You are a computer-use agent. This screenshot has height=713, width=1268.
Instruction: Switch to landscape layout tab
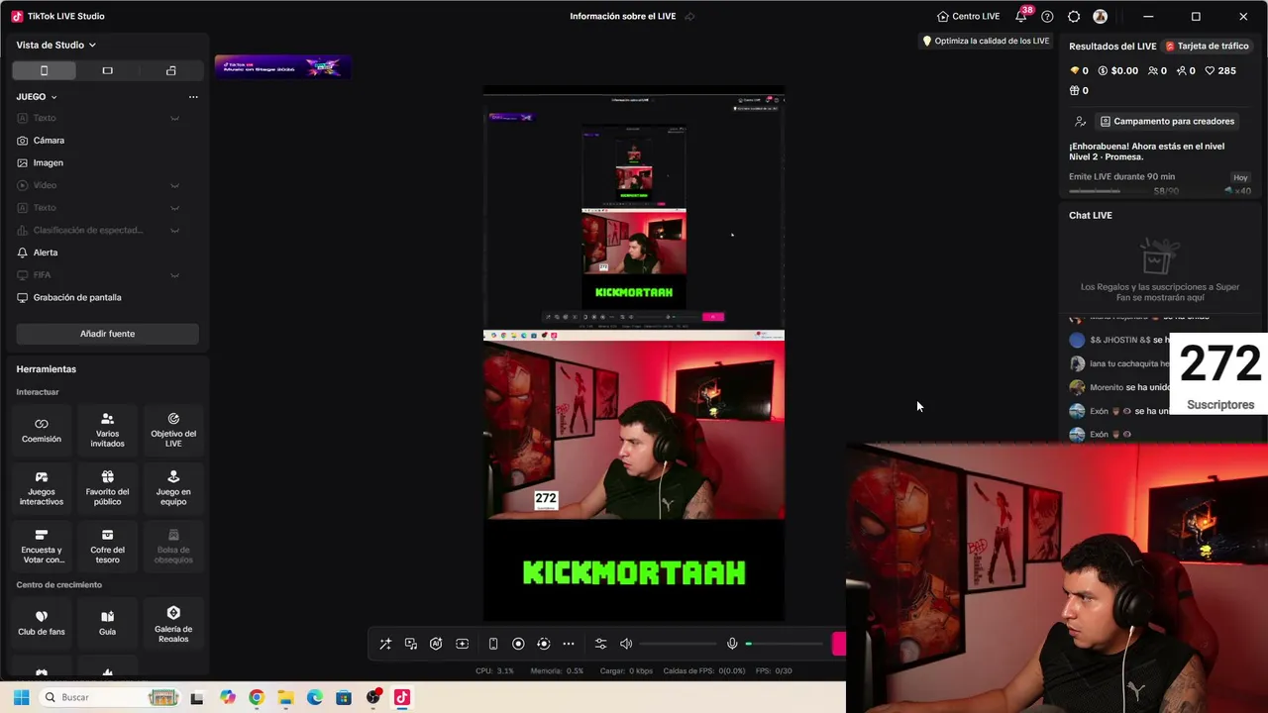107,70
